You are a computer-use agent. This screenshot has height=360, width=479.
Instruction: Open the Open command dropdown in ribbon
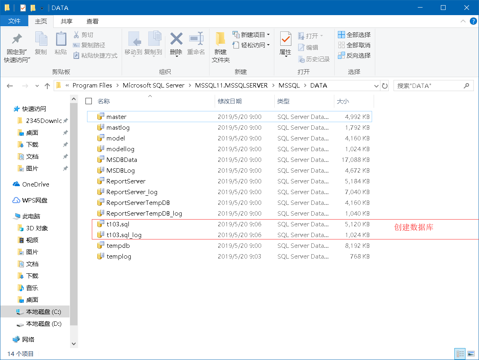point(311,36)
